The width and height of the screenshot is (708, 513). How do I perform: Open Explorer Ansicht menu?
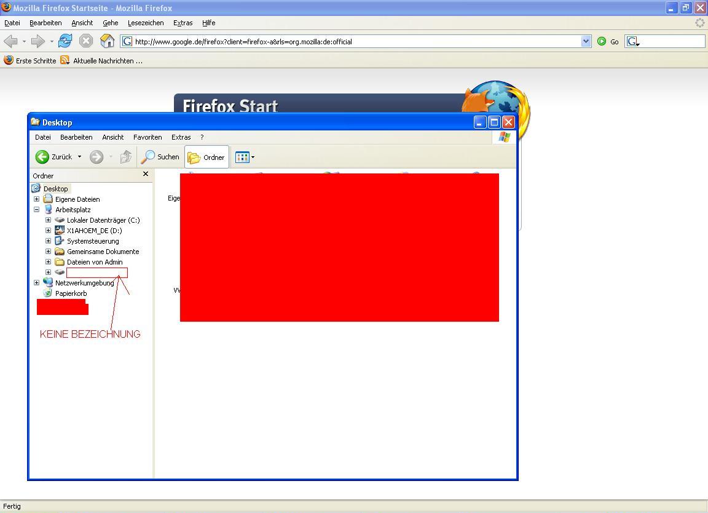(113, 137)
